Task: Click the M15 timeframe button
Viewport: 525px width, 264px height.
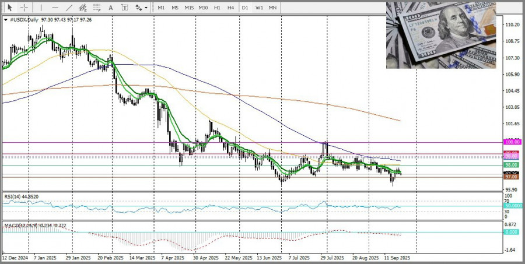Action: [189, 8]
